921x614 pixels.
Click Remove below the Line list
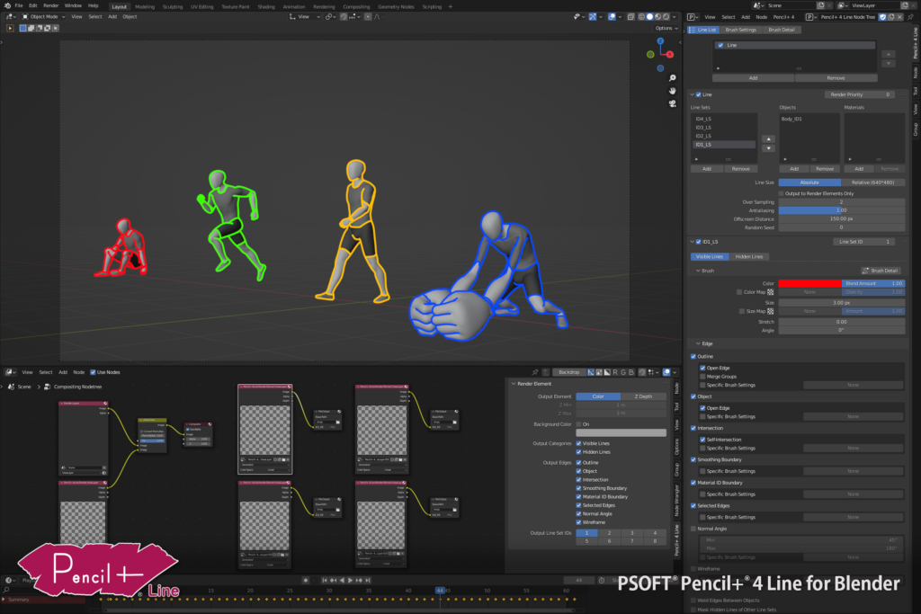[x=836, y=78]
